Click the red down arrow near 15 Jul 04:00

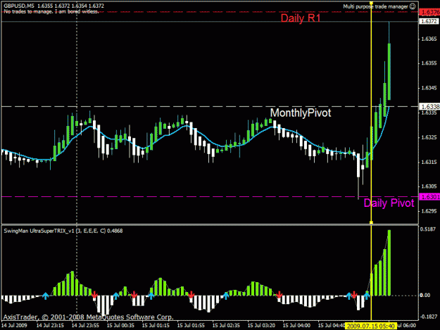pos(279,295)
